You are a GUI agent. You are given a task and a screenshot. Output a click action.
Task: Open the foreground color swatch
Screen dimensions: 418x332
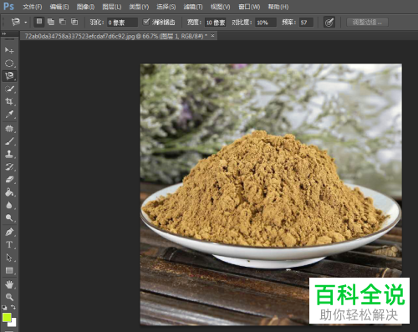[x=7, y=317]
